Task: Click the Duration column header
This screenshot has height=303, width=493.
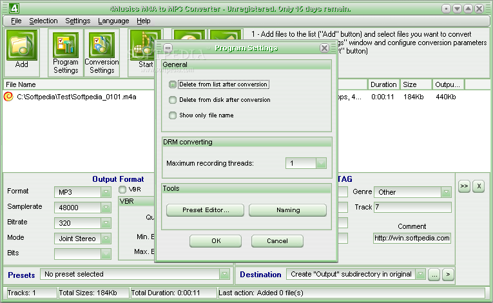Action: pos(383,84)
